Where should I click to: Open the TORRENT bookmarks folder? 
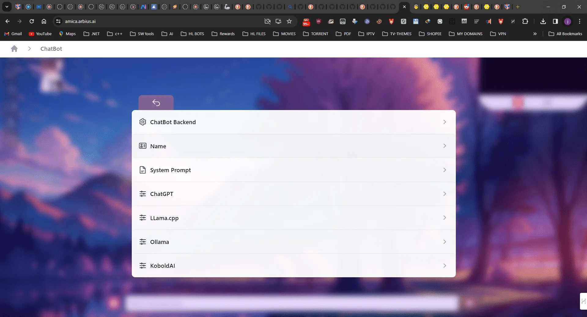[x=316, y=34]
